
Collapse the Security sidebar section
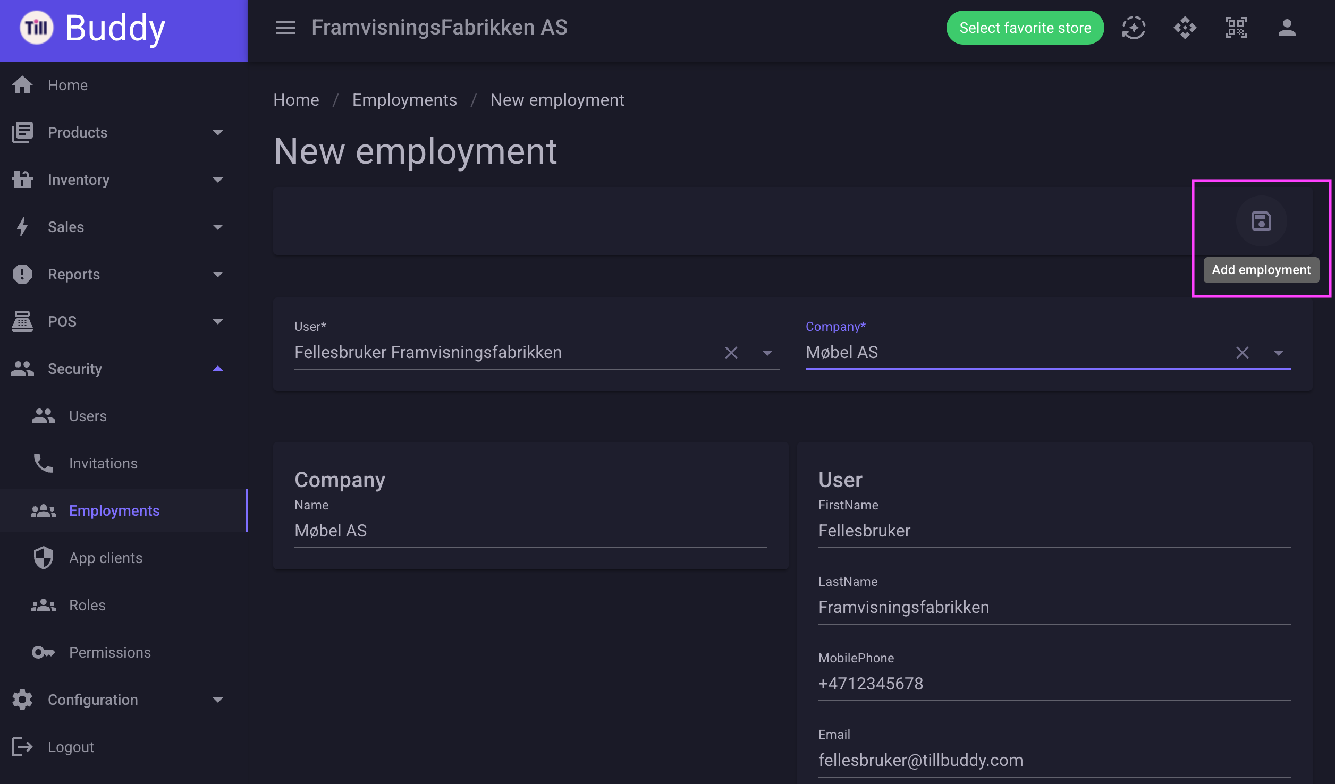tap(123, 369)
